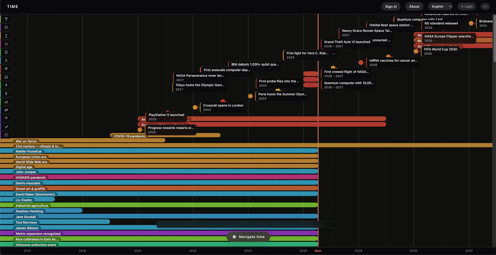Open First probe flies into the Sun card

tap(279, 83)
